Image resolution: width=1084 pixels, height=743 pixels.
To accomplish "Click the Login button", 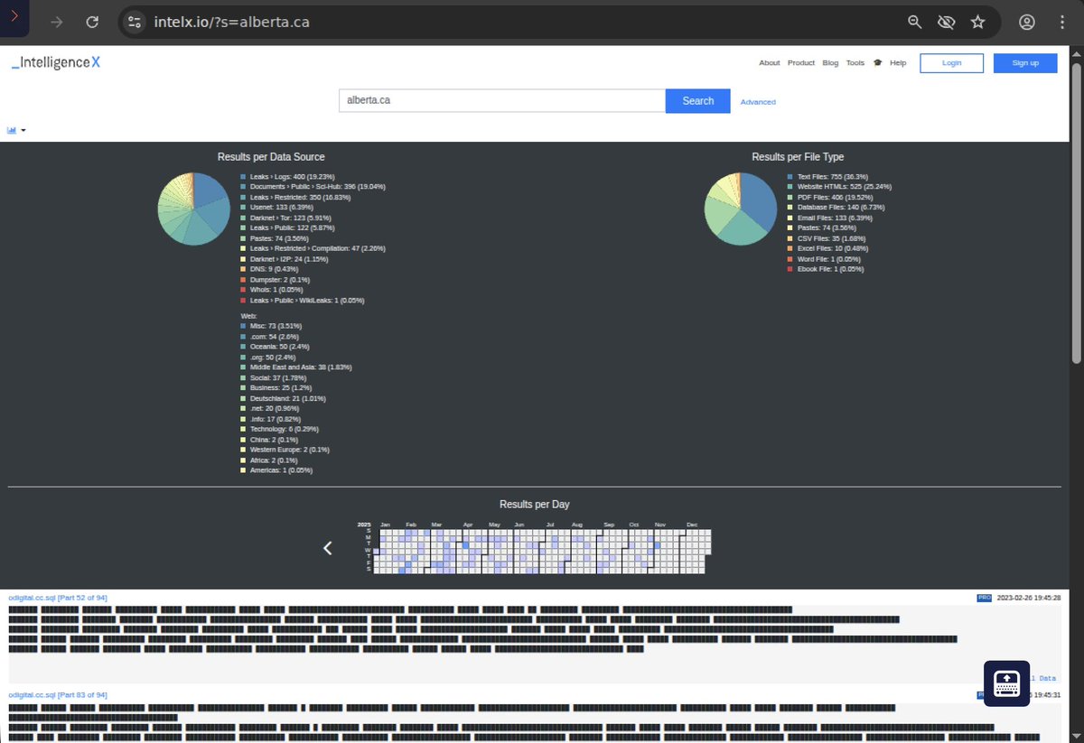I will pos(951,63).
